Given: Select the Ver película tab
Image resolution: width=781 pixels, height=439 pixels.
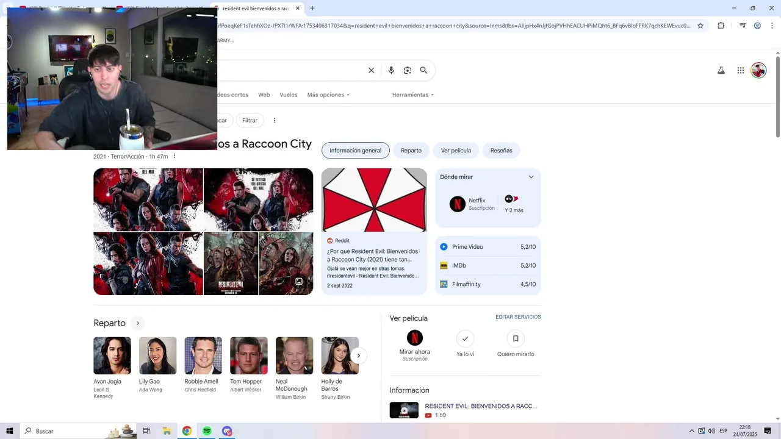Looking at the screenshot, I should pos(456,151).
